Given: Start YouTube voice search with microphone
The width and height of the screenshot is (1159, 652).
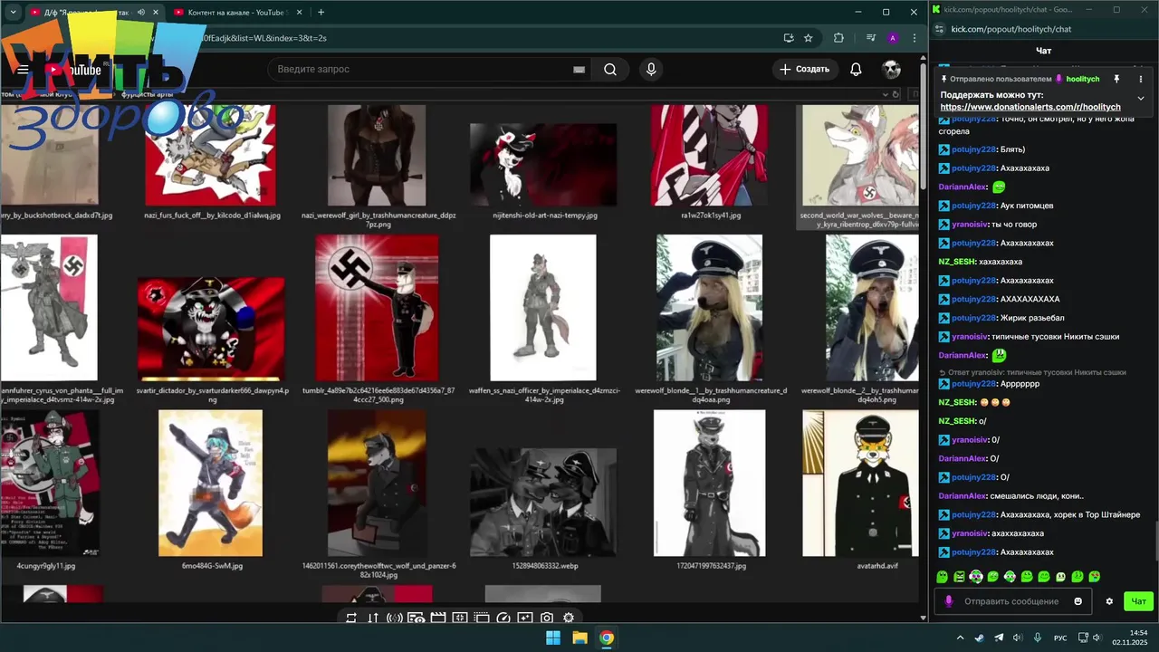Looking at the screenshot, I should (650, 70).
